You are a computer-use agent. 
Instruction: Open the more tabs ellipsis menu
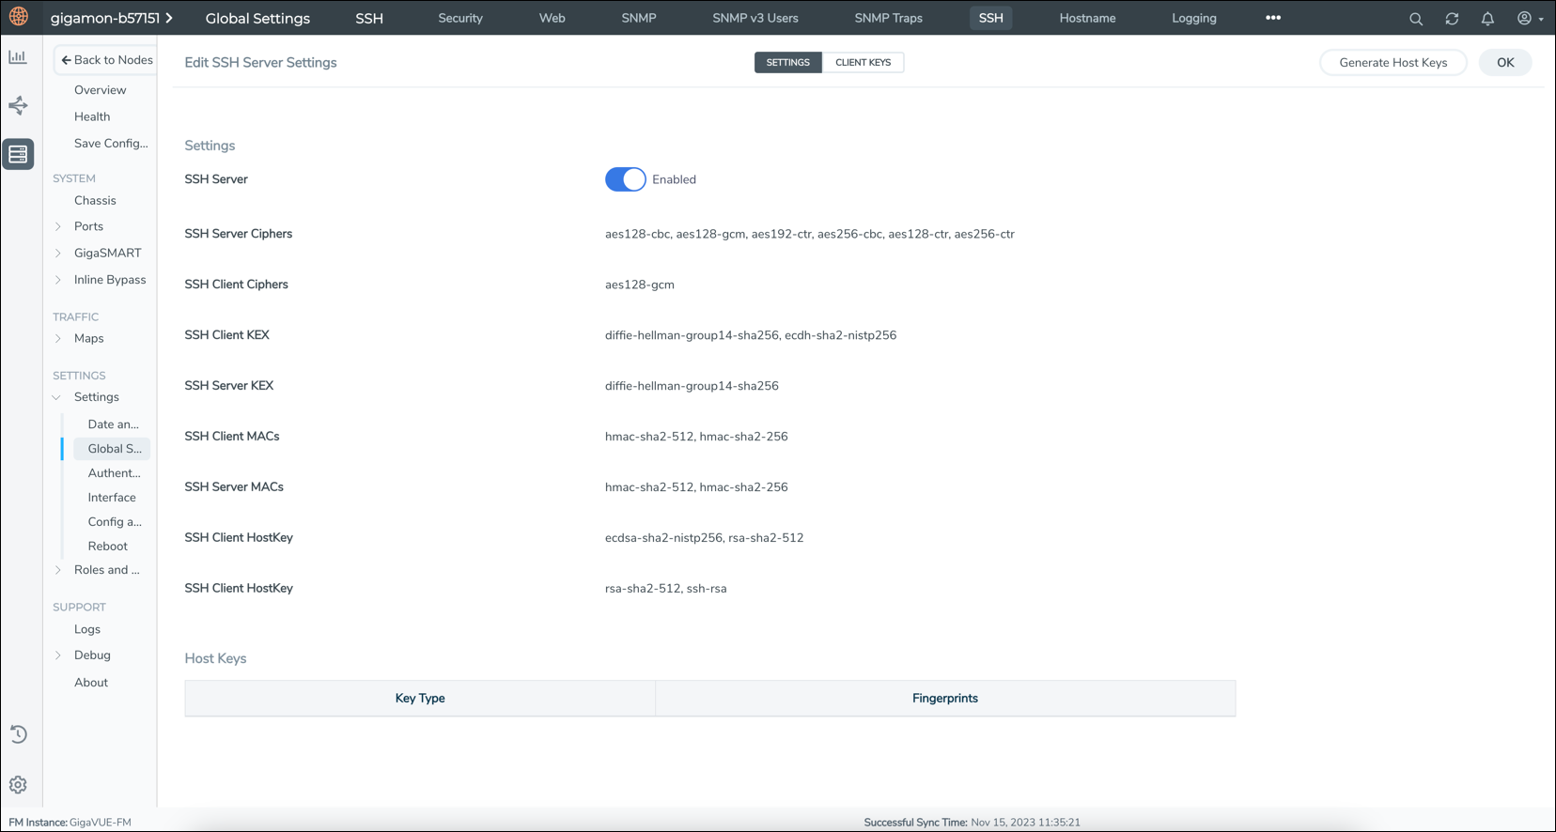pyautogui.click(x=1273, y=18)
